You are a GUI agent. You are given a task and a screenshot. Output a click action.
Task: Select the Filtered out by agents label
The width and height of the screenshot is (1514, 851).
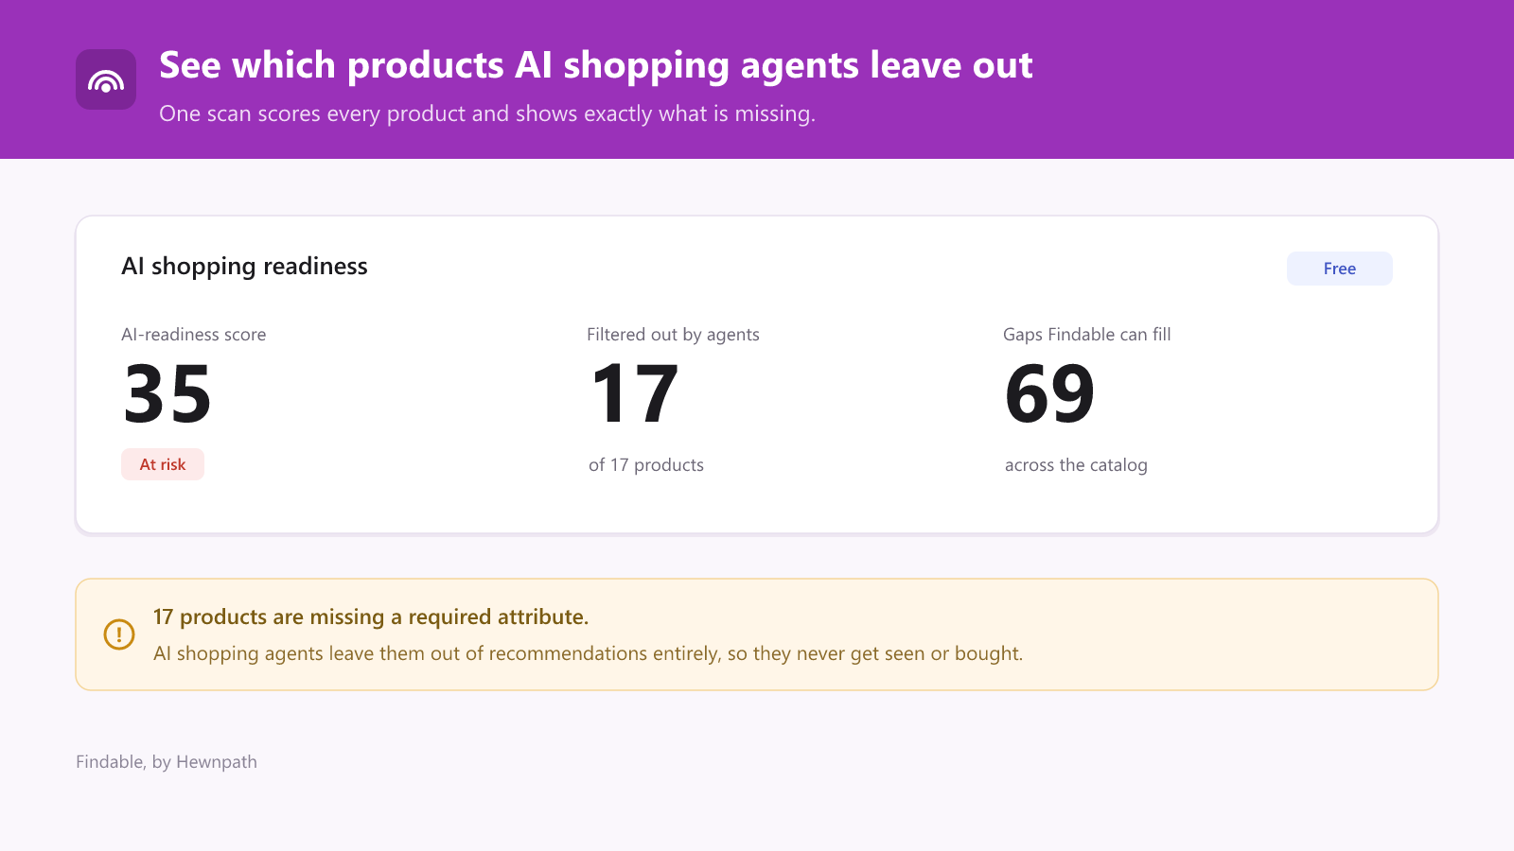[x=673, y=335]
